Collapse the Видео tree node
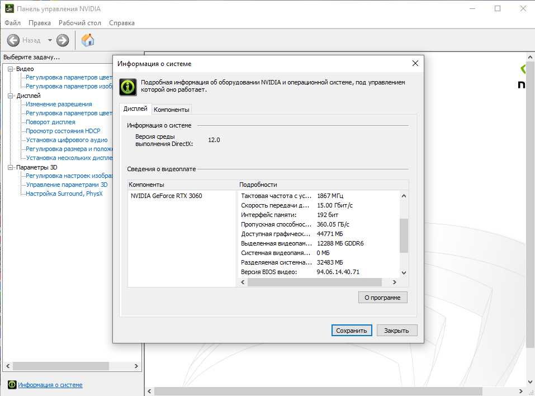535x396 pixels. 10,69
